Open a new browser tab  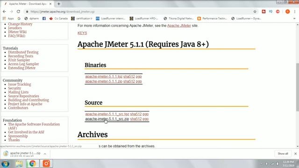click(59, 4)
